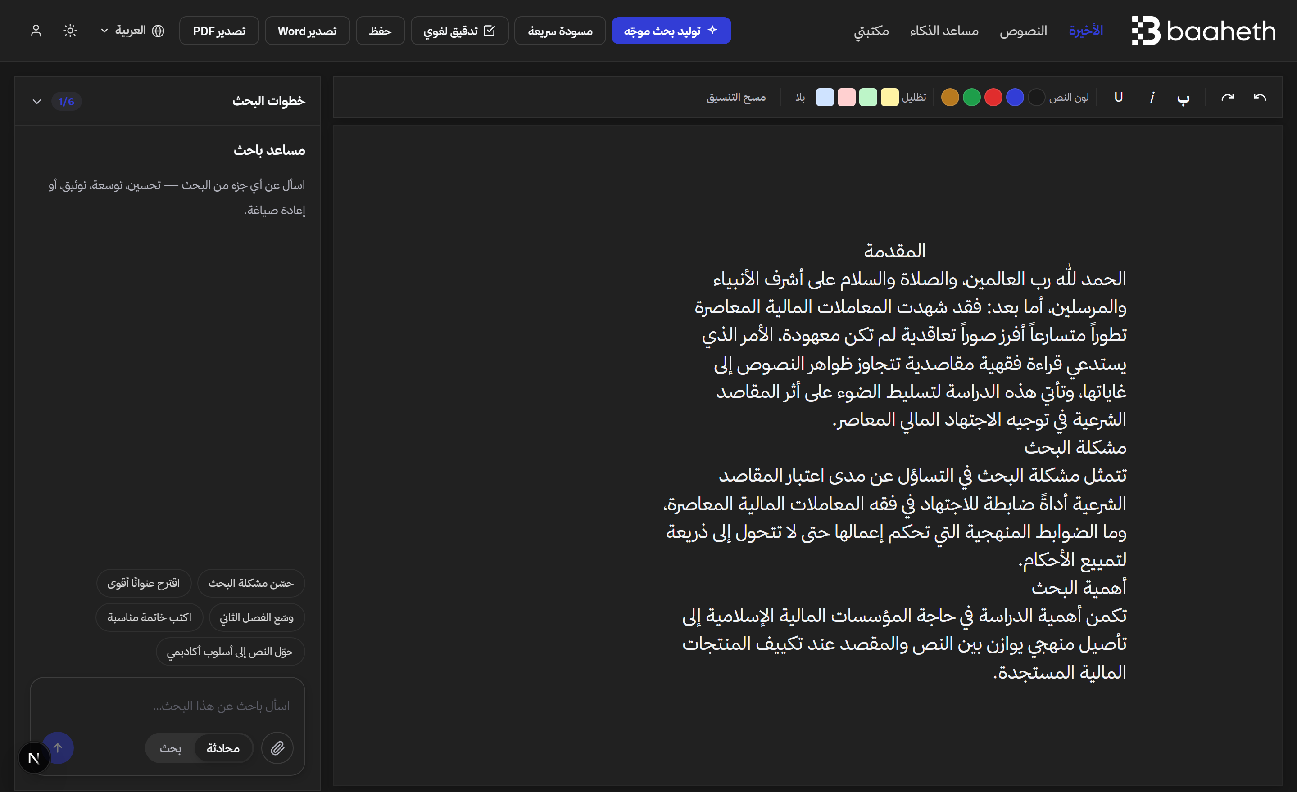Choose suggestion حسّن مشكلة البحث
The image size is (1297, 792).
coord(251,583)
